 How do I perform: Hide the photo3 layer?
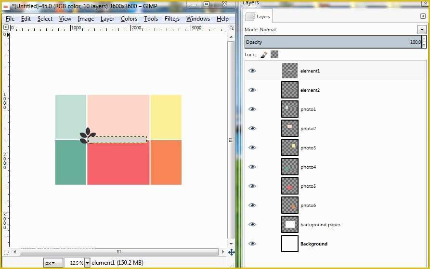pyautogui.click(x=252, y=147)
